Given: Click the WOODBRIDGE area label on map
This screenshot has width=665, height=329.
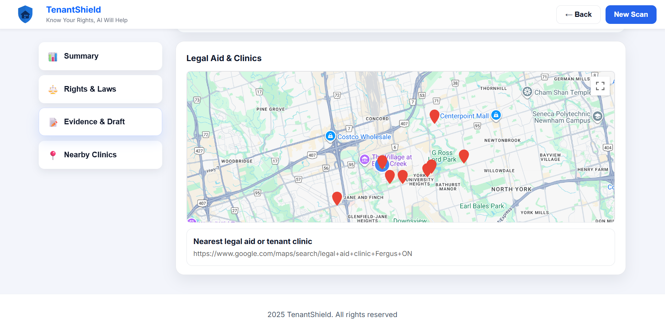Looking at the screenshot, I should click(x=237, y=161).
